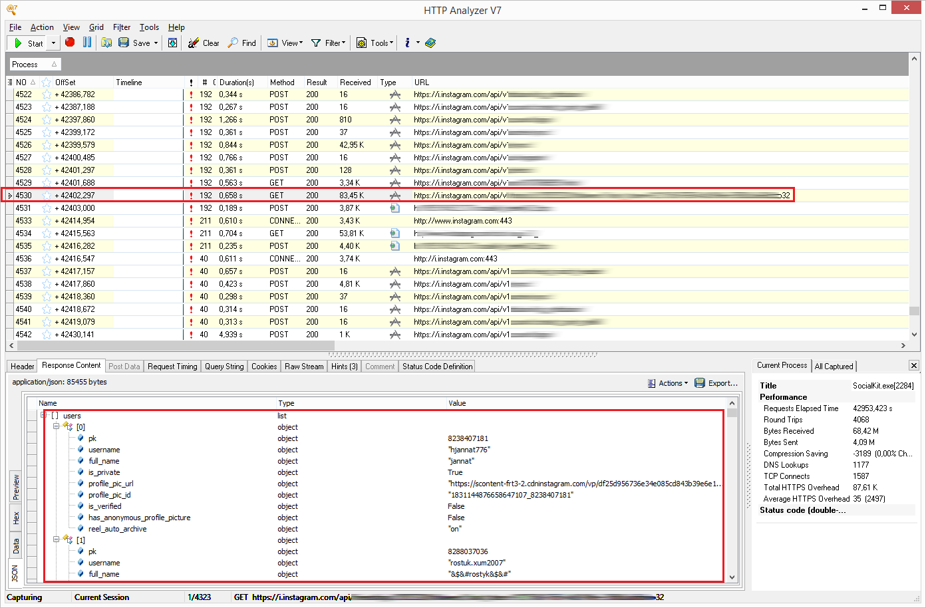Open a saved session with the folder icon
The width and height of the screenshot is (926, 608).
click(x=106, y=43)
